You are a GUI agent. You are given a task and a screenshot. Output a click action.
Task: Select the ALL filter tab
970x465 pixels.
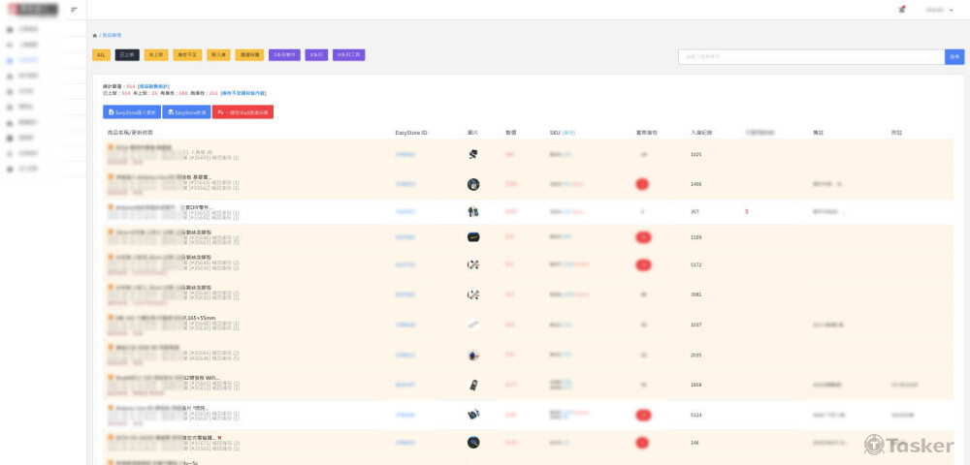tap(101, 55)
